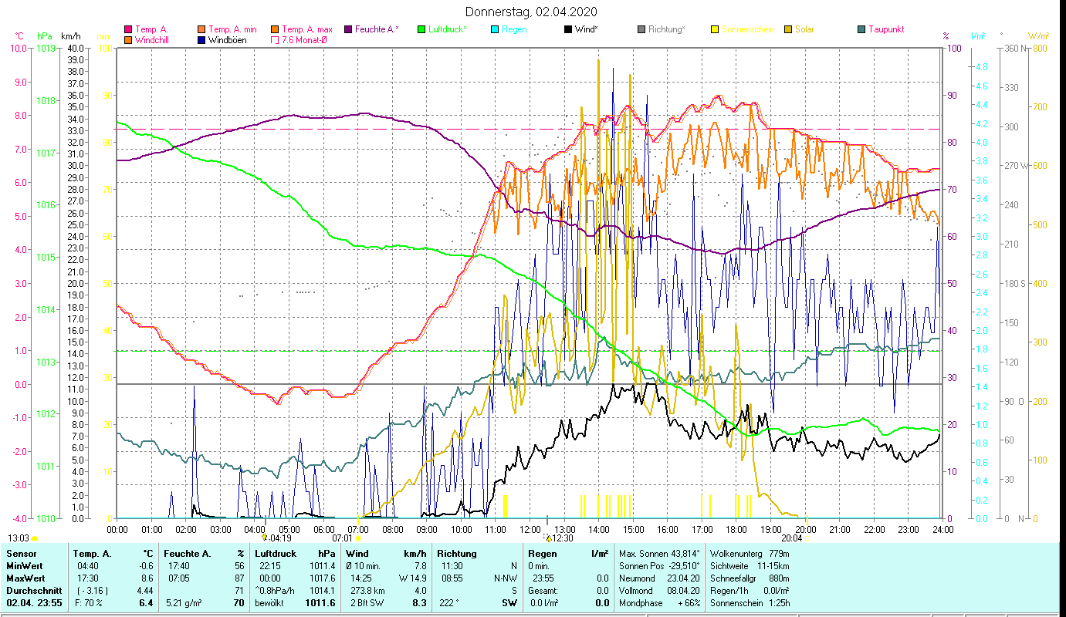This screenshot has height=617, width=1066.
Task: Click the Feuchte A. table header
Action: point(189,554)
